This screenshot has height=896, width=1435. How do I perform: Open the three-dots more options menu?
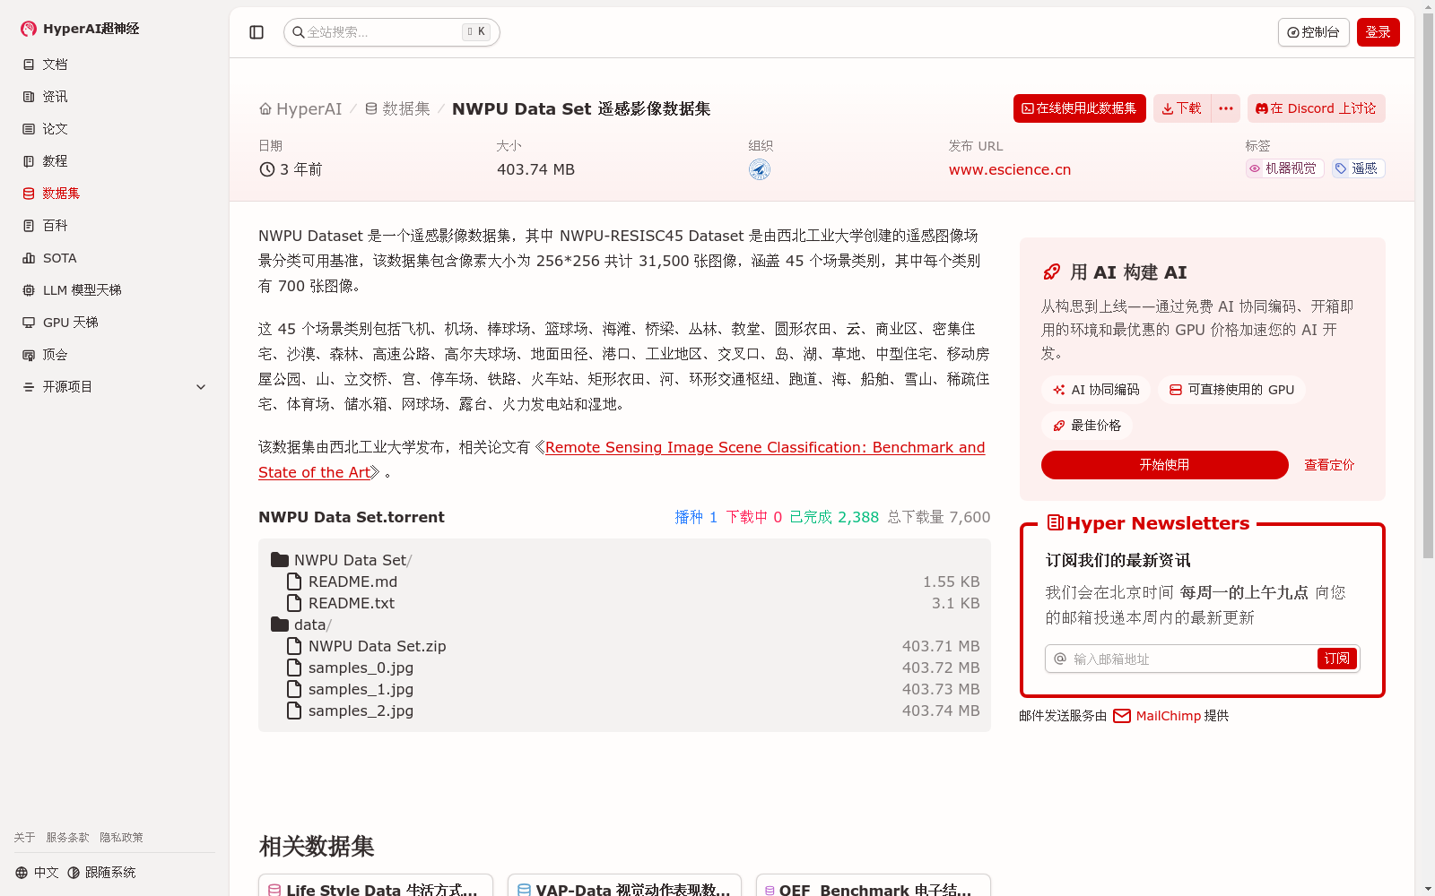(1226, 108)
